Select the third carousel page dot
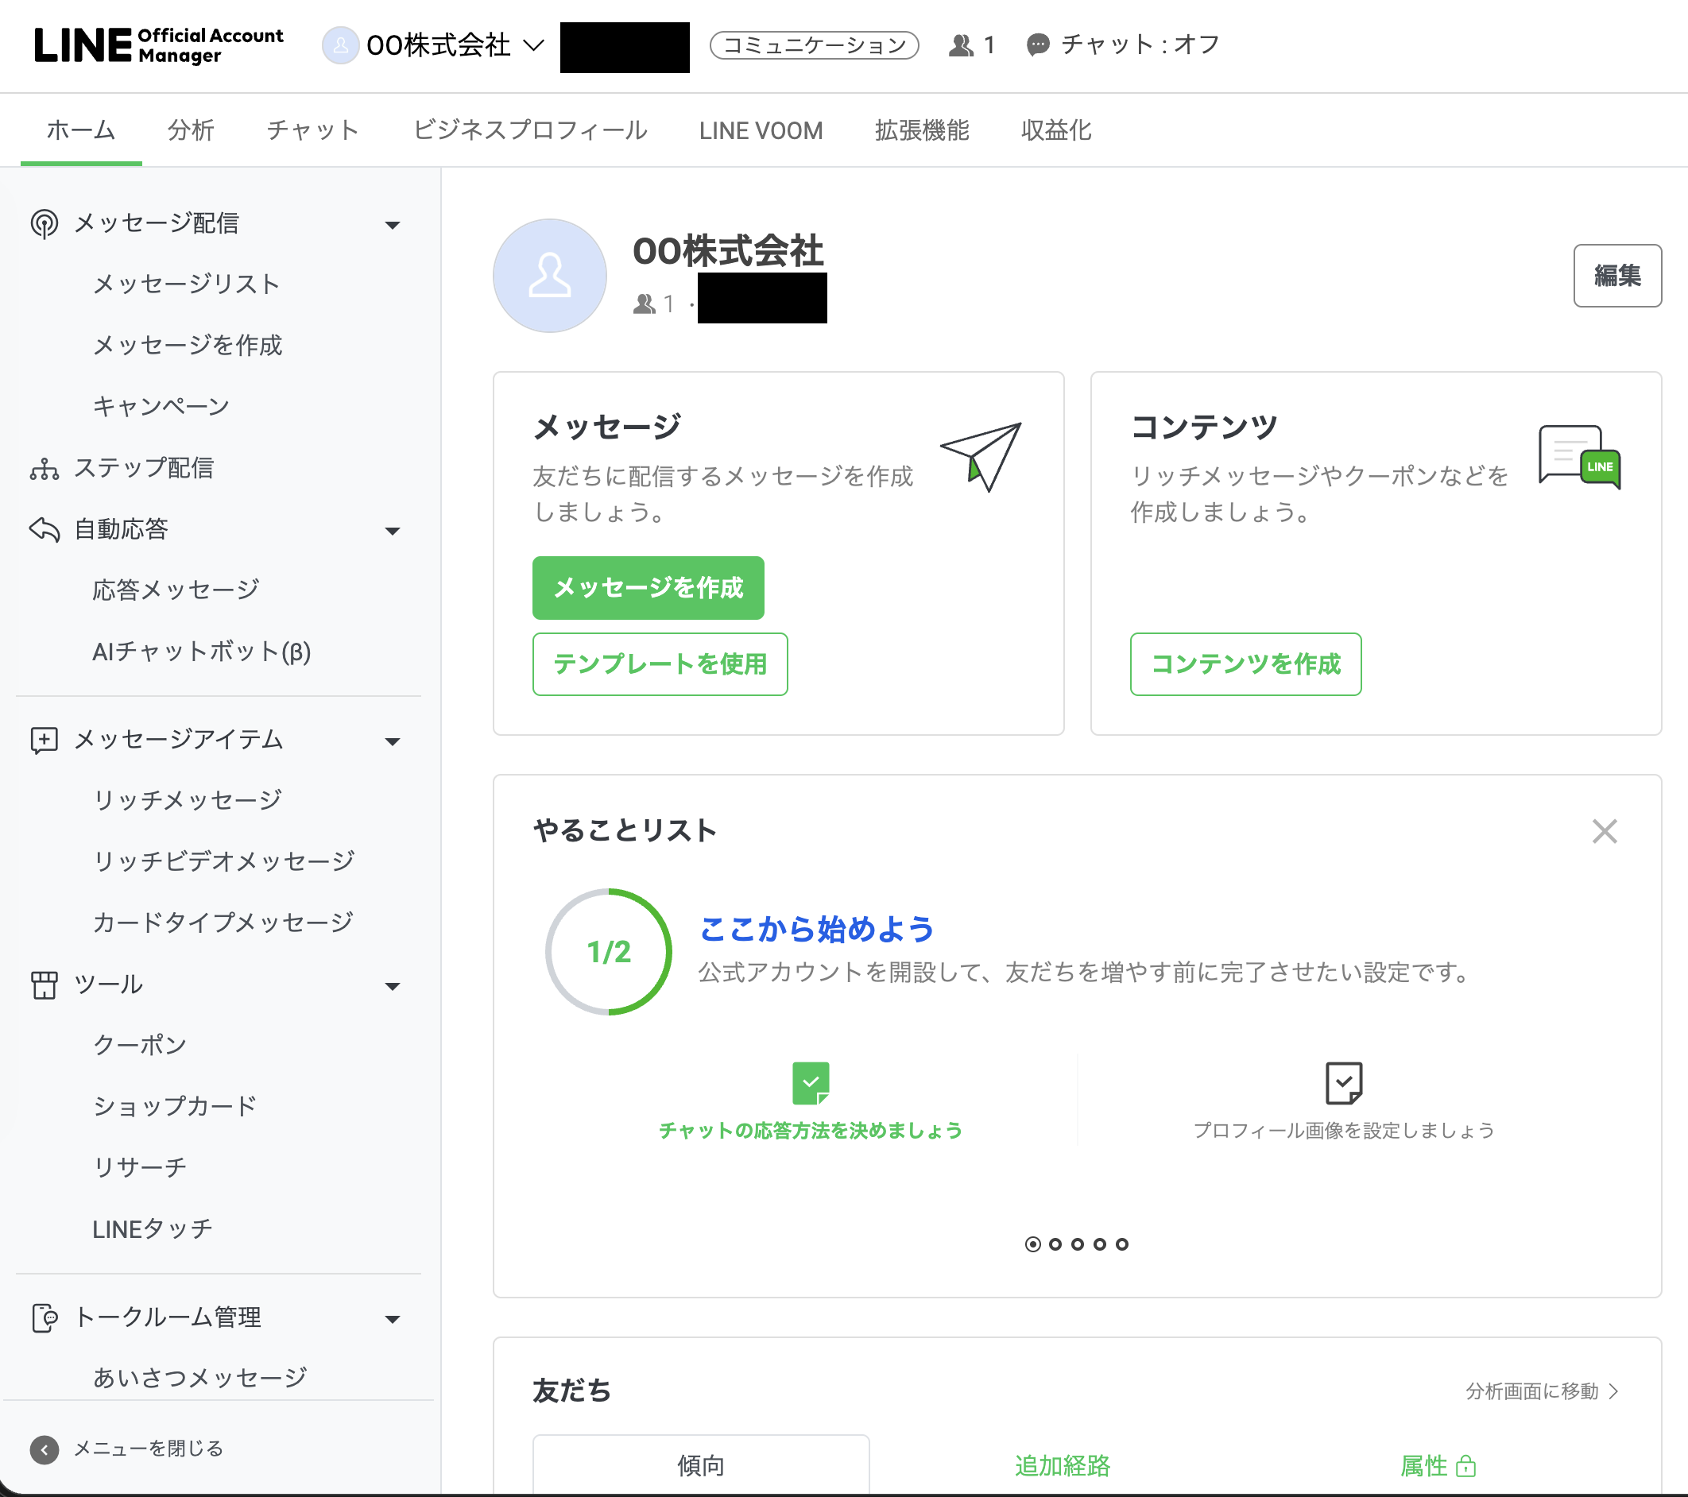Image resolution: width=1688 pixels, height=1497 pixels. (x=1078, y=1244)
